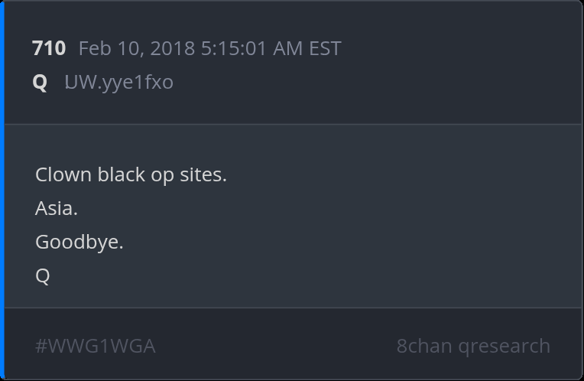Click the bold Q author name in header

pyautogui.click(x=40, y=82)
